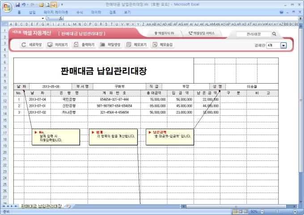
Task: Click the Print Preview icon
Action: [x=47, y=4]
